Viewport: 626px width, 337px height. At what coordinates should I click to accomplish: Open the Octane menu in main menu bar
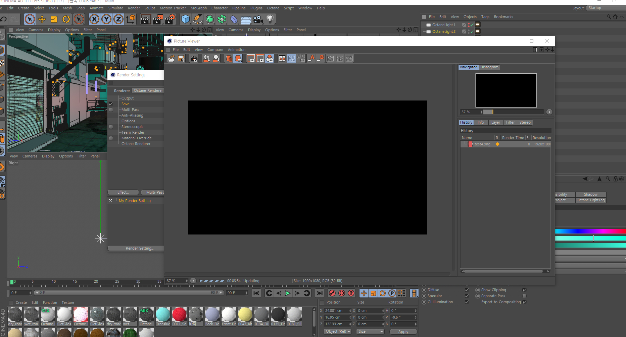click(x=273, y=8)
